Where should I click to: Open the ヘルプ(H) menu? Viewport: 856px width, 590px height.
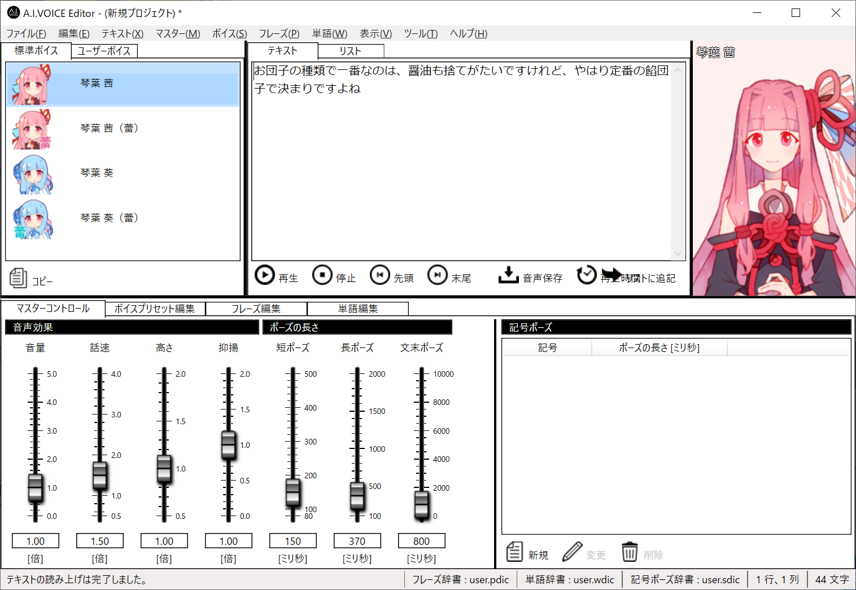coord(469,33)
